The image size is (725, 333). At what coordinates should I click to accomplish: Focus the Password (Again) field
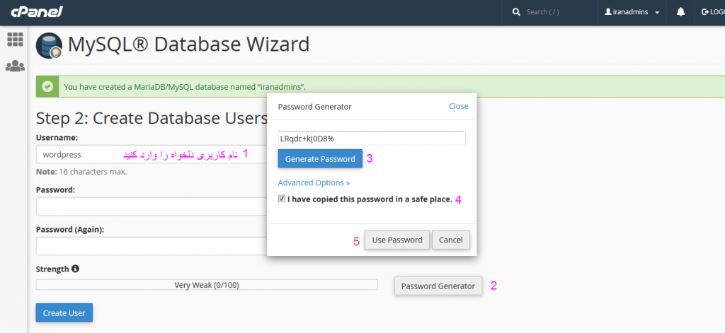tap(152, 246)
